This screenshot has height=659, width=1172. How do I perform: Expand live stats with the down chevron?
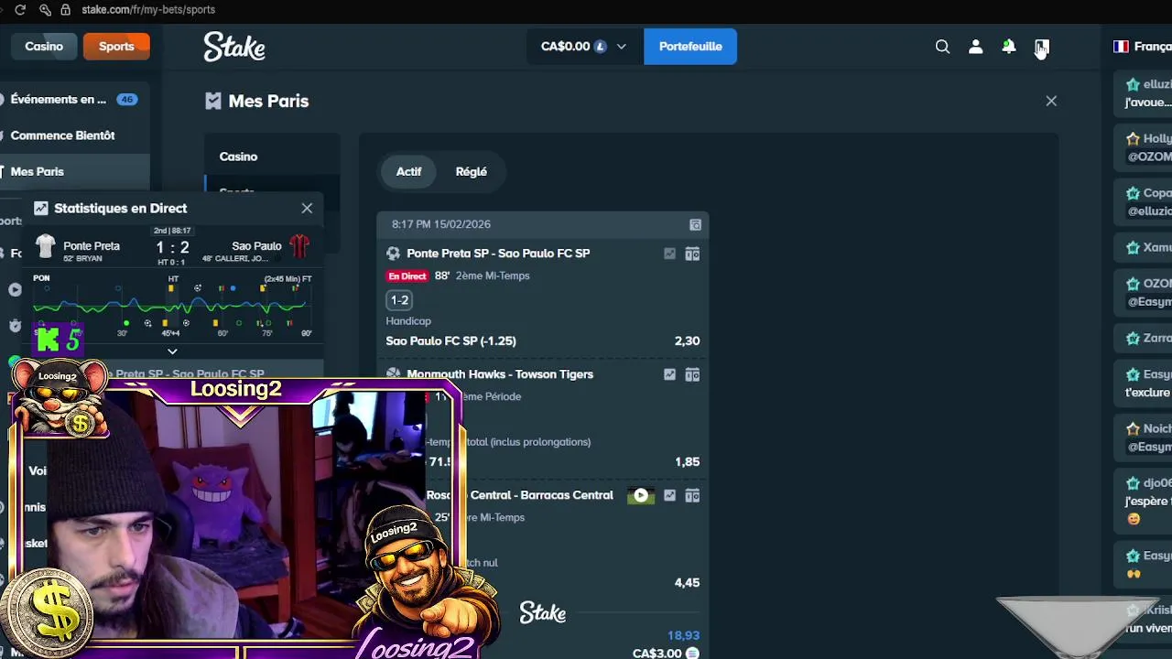pyautogui.click(x=172, y=351)
